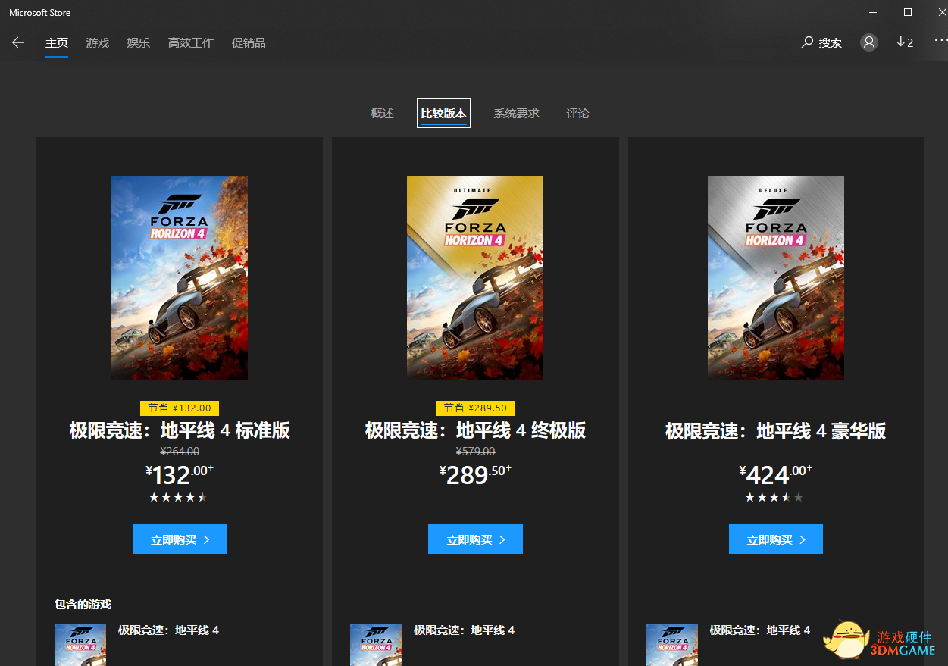This screenshot has width=948, height=666.
Task: Click the original price ¥579.00
Action: [x=475, y=452]
